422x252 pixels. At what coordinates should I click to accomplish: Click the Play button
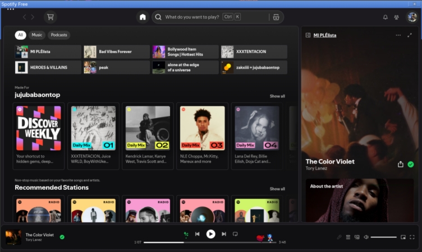211,234
